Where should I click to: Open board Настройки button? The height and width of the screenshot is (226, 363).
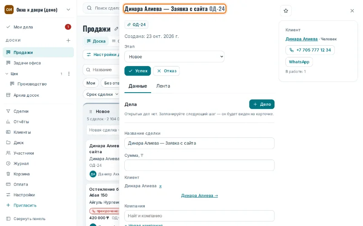click(x=101, y=55)
